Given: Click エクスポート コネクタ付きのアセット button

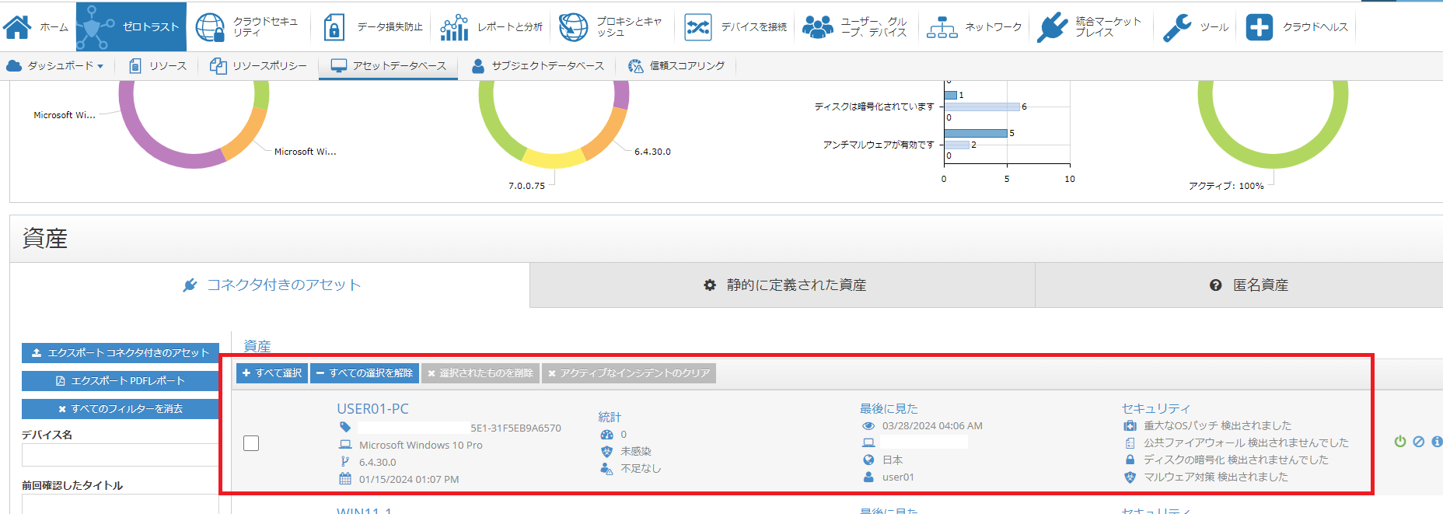Looking at the screenshot, I should pos(121,353).
